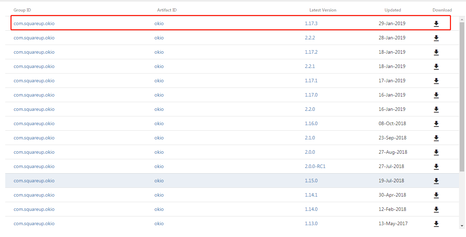Download the 1.15.0 highlighted row artifact
This screenshot has width=466, height=237.
(436, 181)
